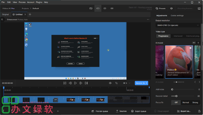Open the Adjustments tab
Screen dimensions: 203x115
(x=162, y=15)
